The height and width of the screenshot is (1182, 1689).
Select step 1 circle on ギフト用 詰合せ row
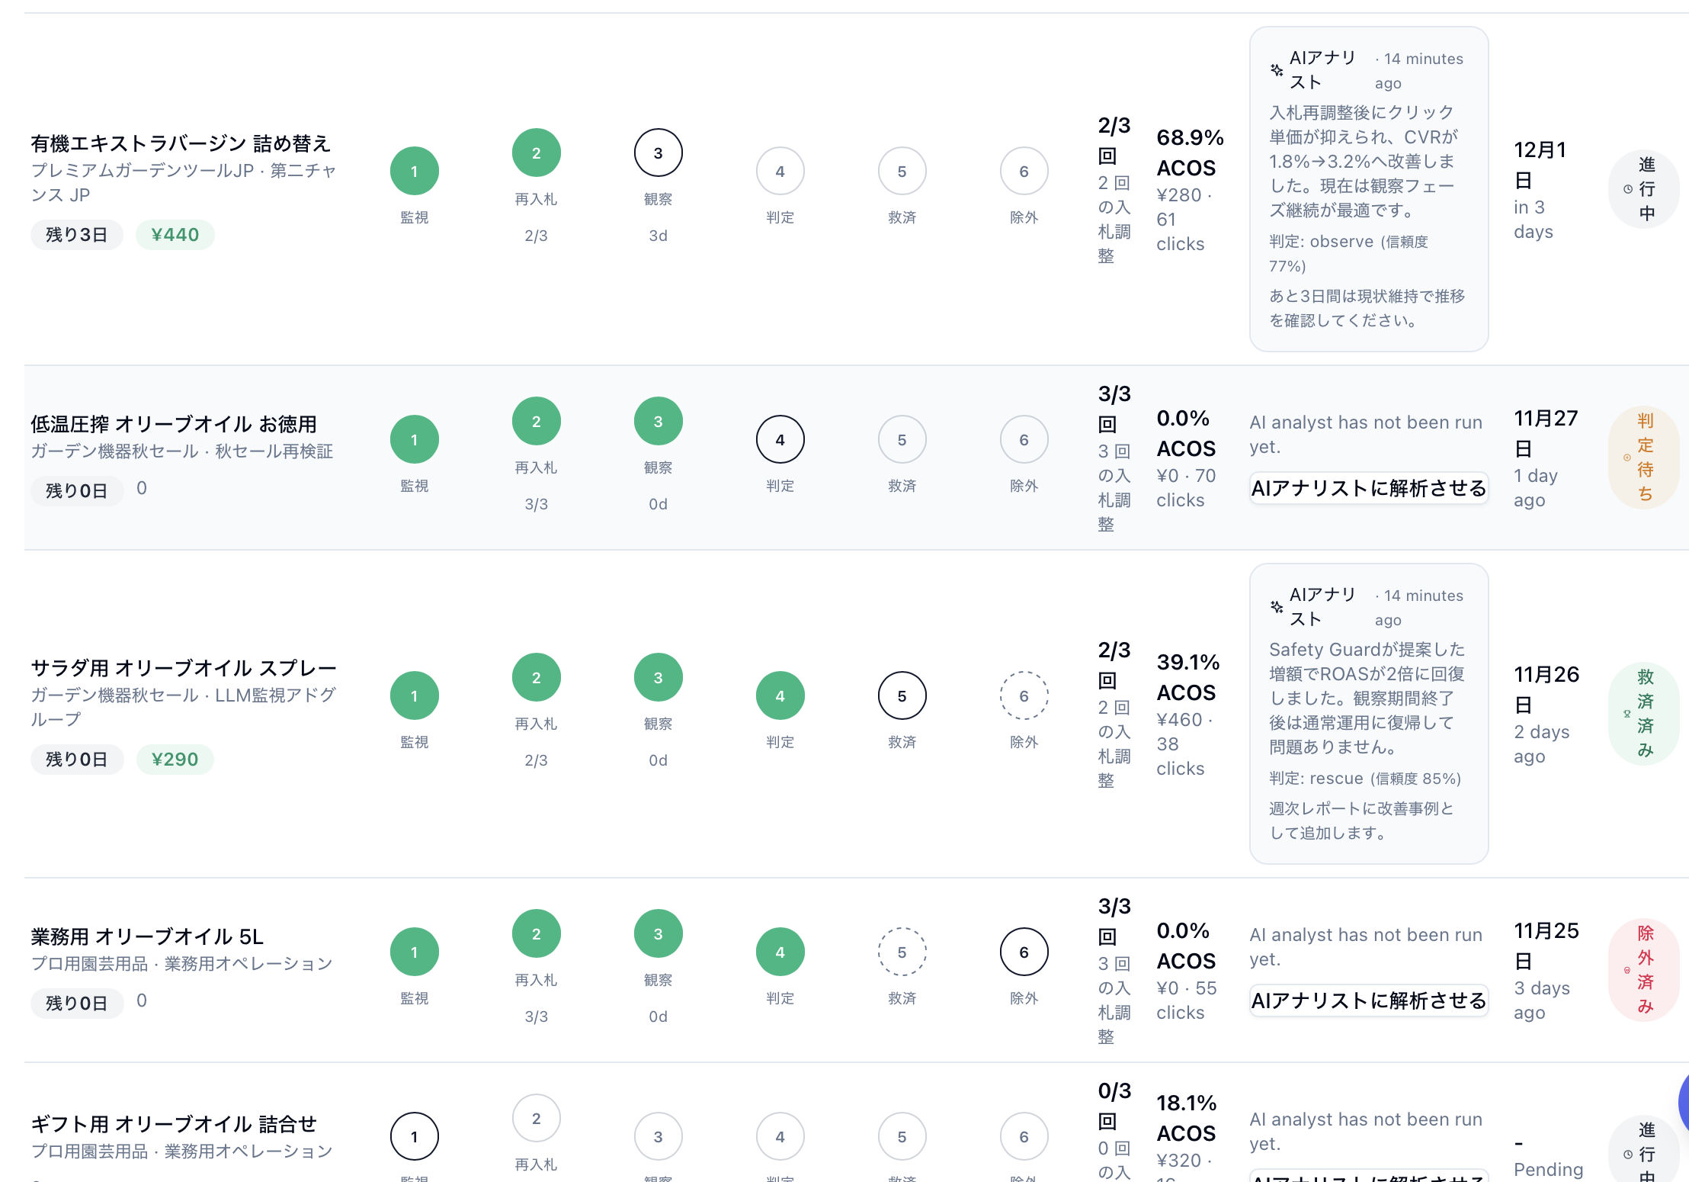(414, 1135)
